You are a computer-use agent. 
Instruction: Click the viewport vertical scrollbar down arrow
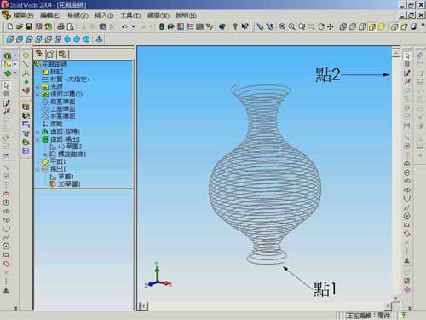(396, 298)
